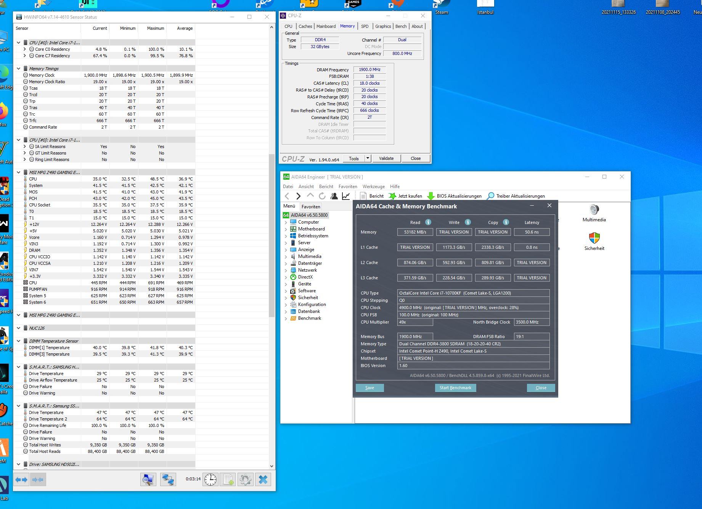Expand Computer node in AIDA64 tree
This screenshot has width=702, height=509.
pos(286,222)
